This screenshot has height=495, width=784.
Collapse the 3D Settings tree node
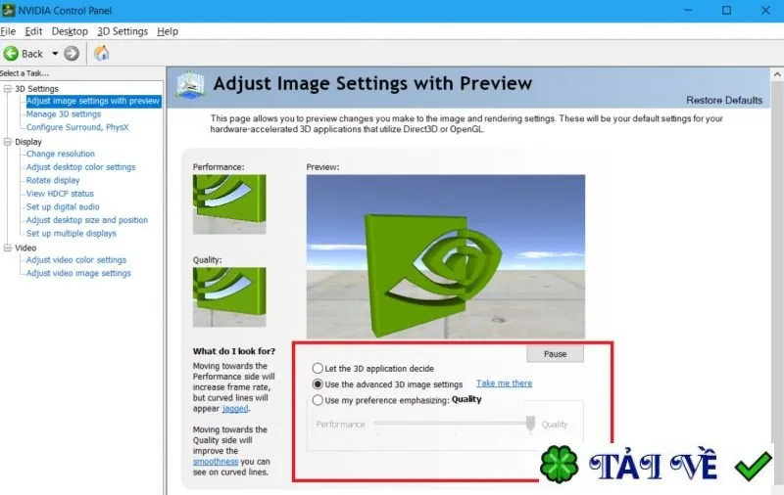pos(8,89)
